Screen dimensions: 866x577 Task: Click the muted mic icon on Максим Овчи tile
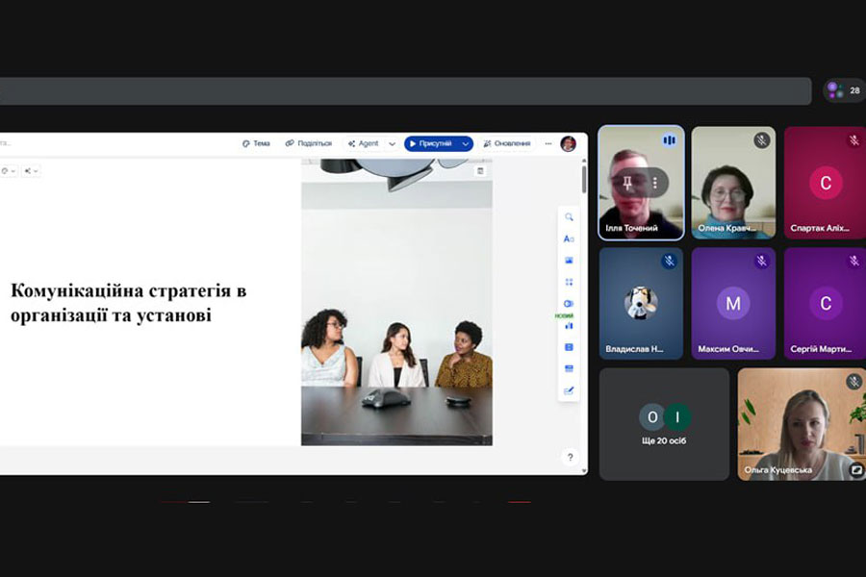761,261
